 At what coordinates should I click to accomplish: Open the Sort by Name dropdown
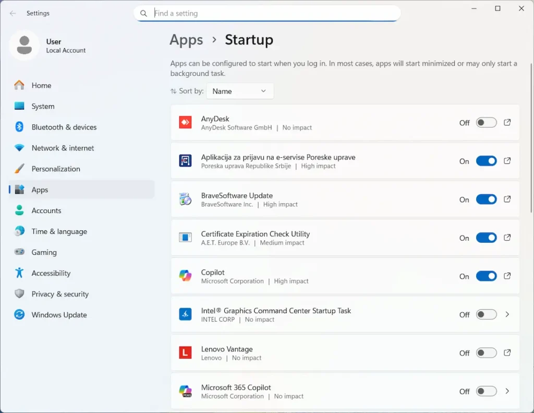point(240,91)
